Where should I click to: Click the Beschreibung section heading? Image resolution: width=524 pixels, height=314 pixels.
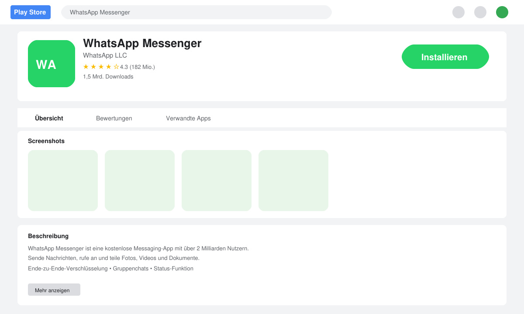coord(48,236)
